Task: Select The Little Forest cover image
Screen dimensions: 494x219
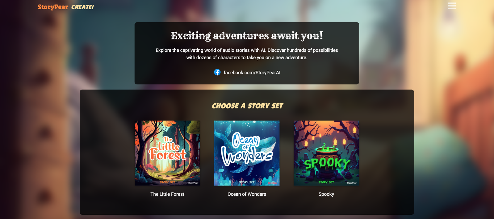Action: coord(167,153)
